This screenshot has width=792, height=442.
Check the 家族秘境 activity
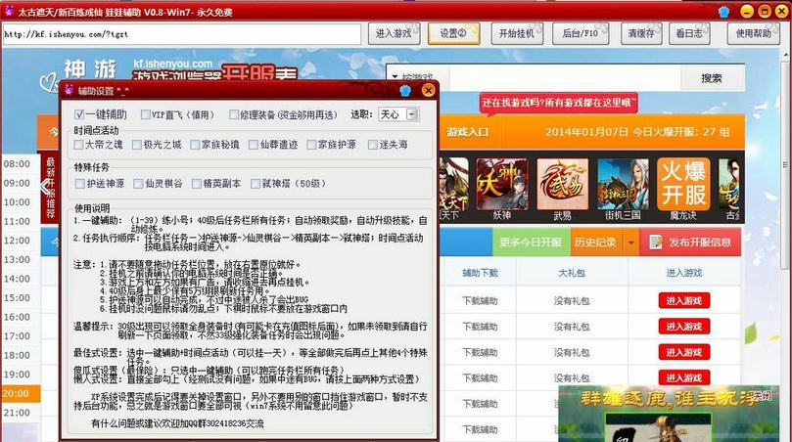195,145
